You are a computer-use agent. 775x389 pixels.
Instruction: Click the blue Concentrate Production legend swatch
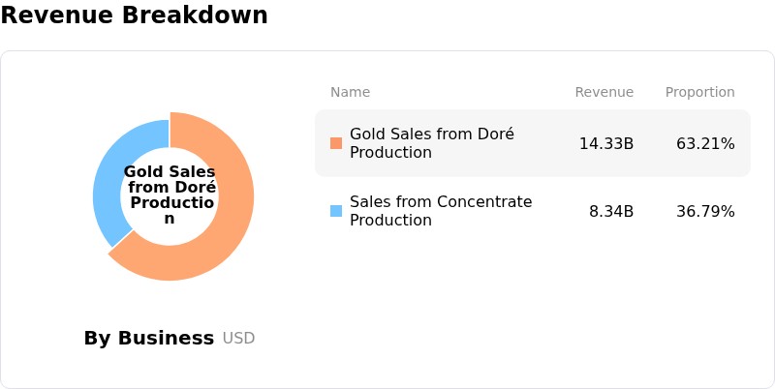336,211
